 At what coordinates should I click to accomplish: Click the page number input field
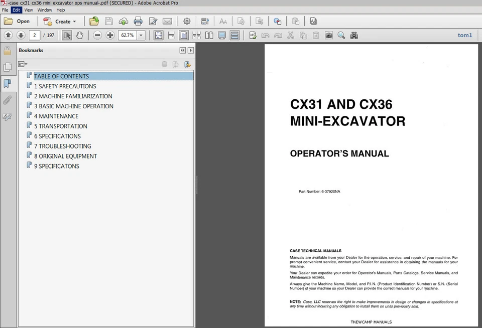click(34, 35)
